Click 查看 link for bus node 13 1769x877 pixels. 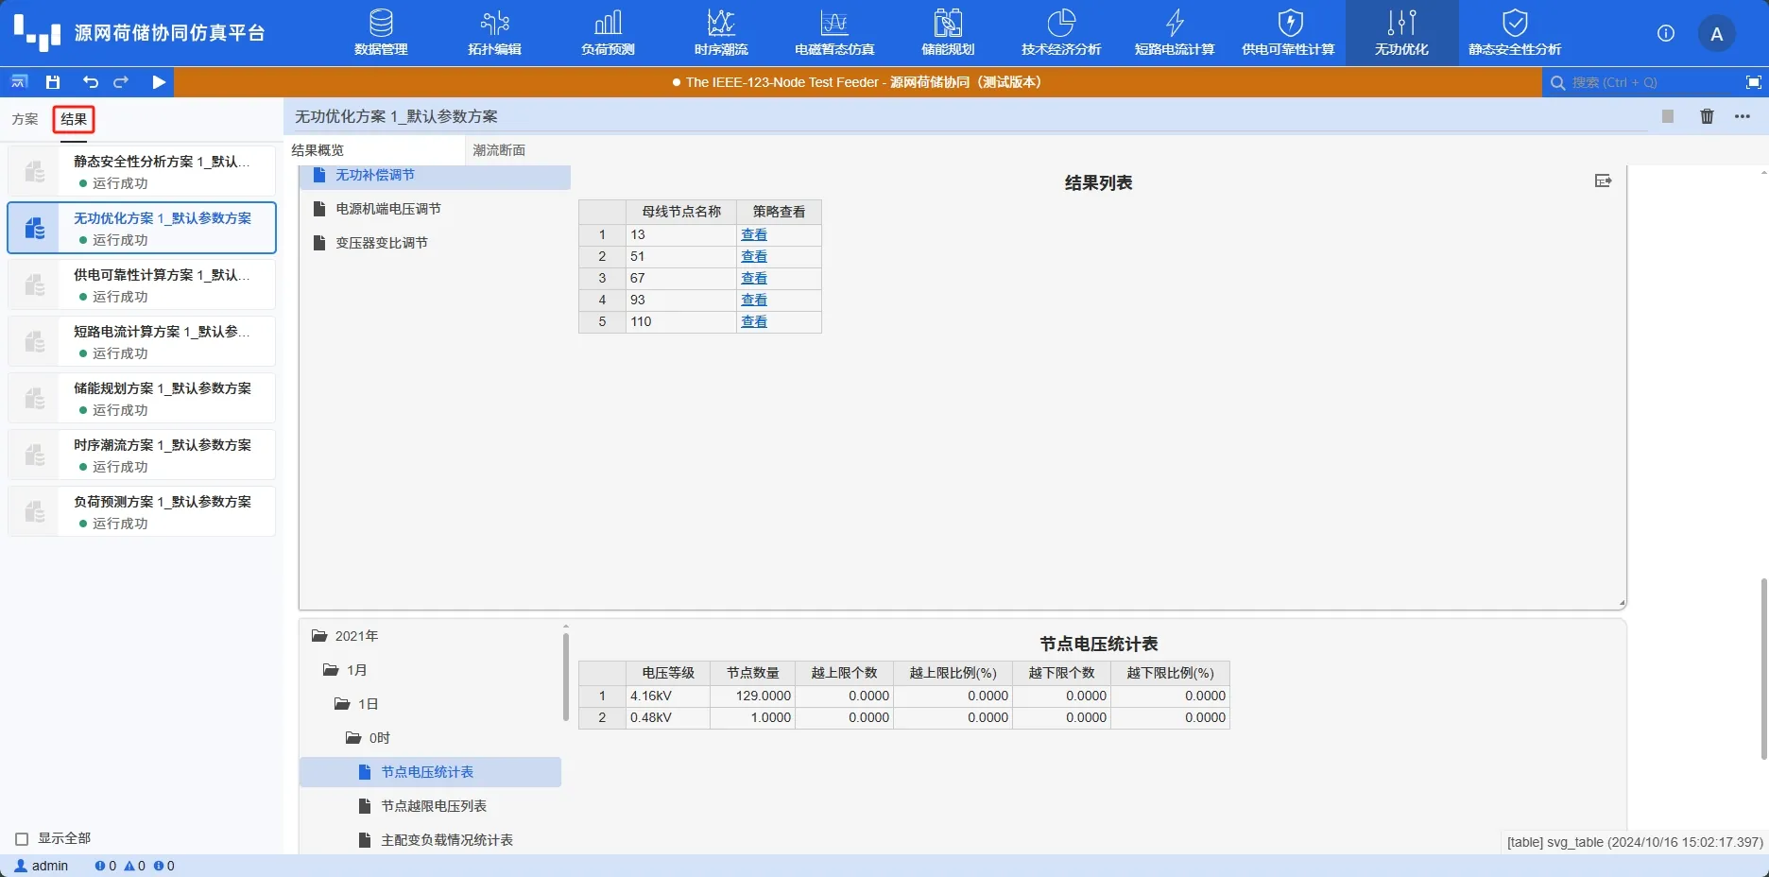pos(754,234)
